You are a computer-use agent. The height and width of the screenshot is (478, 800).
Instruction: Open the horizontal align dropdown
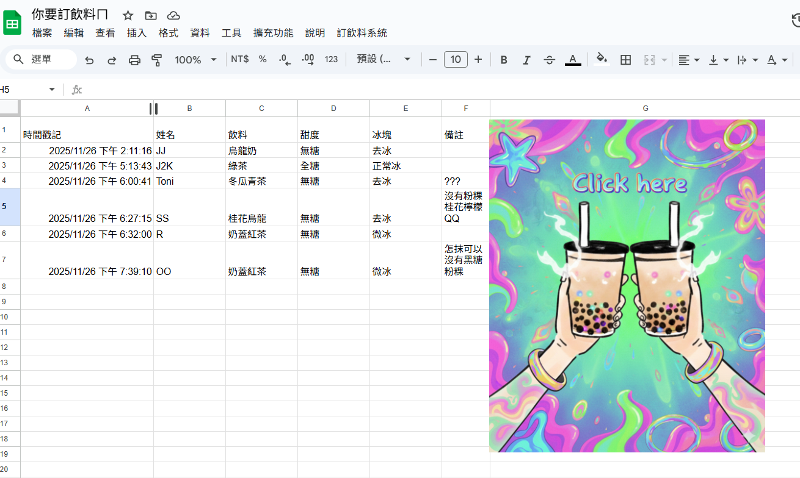[x=688, y=60]
